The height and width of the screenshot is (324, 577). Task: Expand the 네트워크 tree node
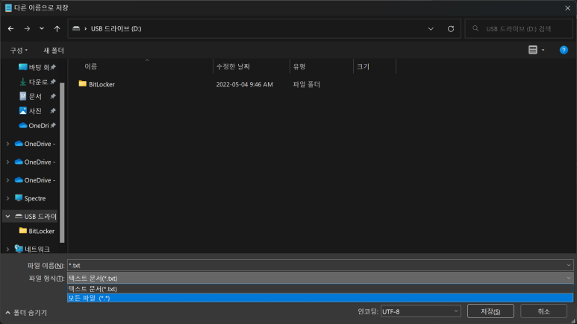(7, 250)
